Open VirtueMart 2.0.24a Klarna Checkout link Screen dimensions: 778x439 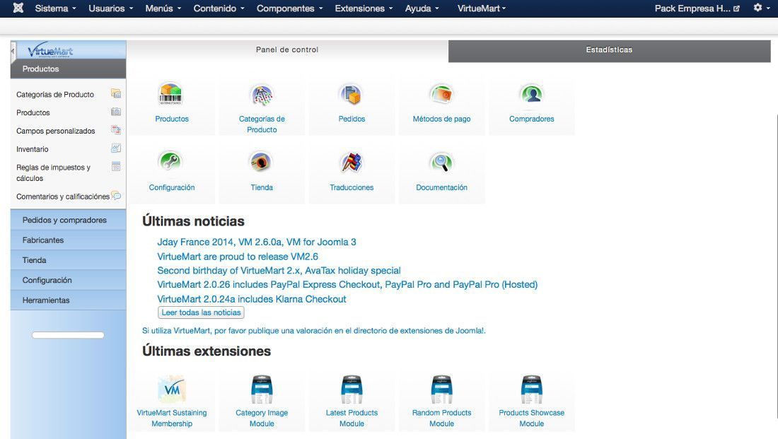click(252, 299)
